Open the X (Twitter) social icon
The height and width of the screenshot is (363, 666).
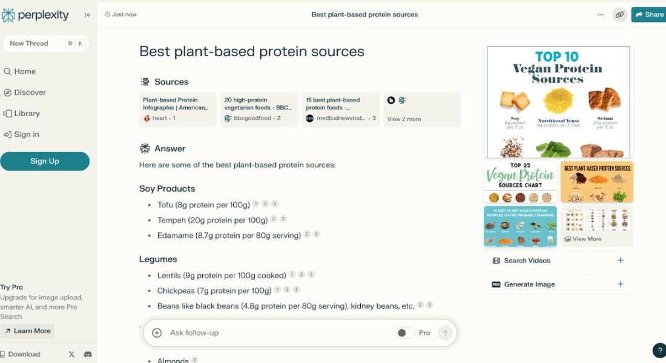[x=71, y=355]
